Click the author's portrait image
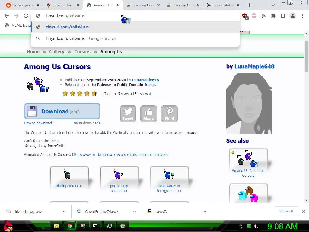This screenshot has height=232, width=309. coord(249,103)
